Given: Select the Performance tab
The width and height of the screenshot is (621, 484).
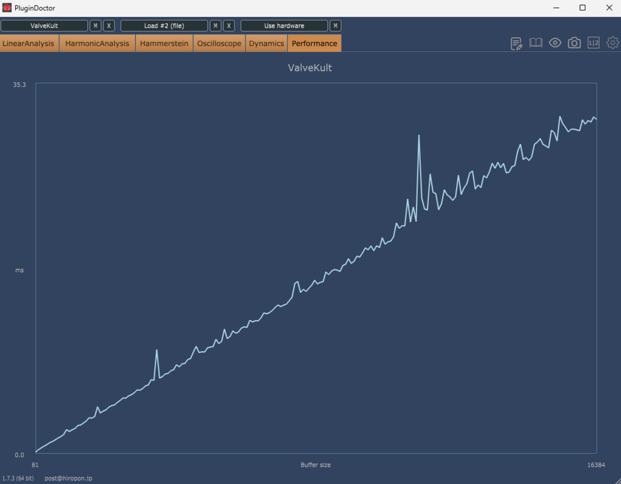Looking at the screenshot, I should coord(315,43).
